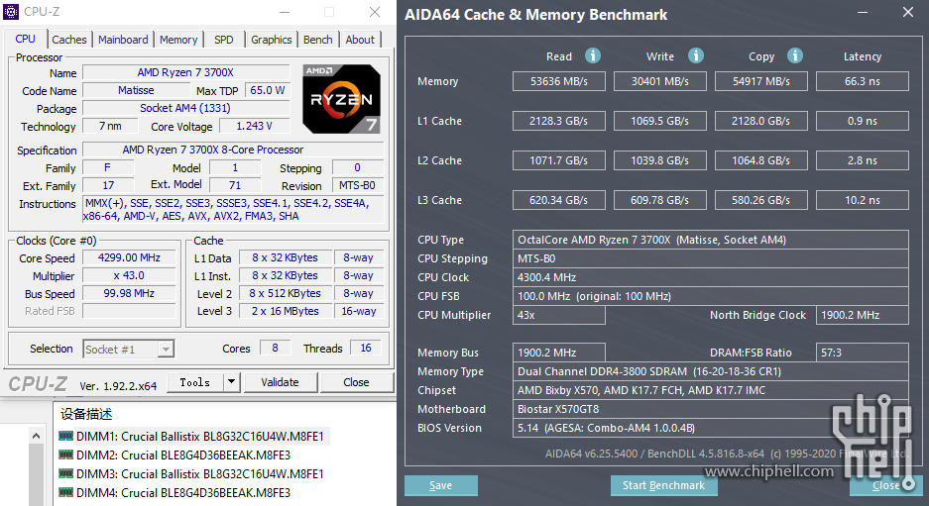Click the DIMM2 memory module icon

click(x=65, y=455)
